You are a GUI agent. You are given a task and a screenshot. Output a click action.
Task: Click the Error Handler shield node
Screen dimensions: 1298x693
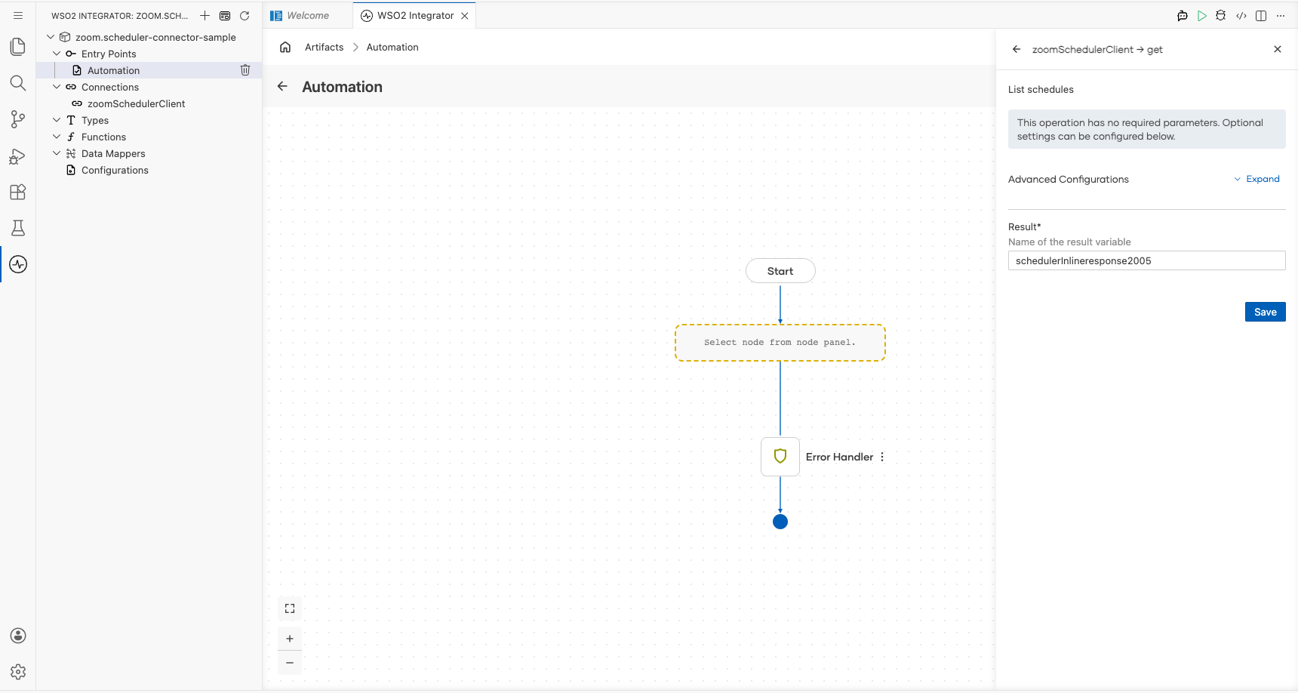(780, 457)
